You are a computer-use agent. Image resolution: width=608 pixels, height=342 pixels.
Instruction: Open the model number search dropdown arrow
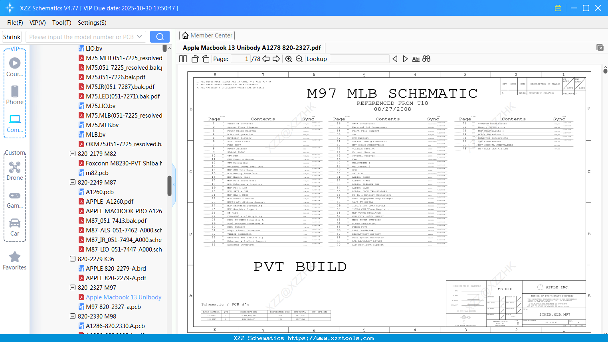139,37
